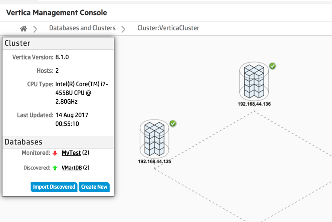
Task: Open Databases and Clusters breadcrumb
Action: click(x=82, y=28)
